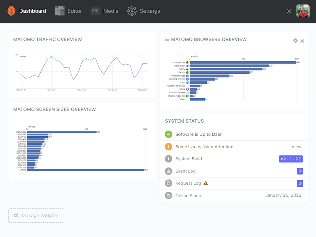Click Matomo Browsers widget drag handle icon

[167, 39]
